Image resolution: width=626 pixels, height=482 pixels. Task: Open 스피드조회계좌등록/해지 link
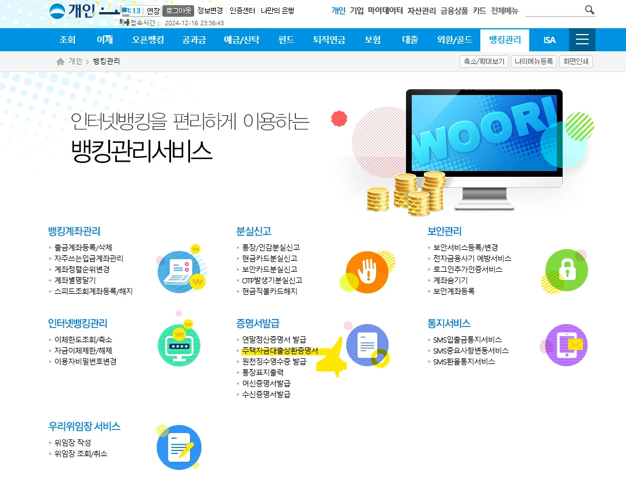click(93, 291)
